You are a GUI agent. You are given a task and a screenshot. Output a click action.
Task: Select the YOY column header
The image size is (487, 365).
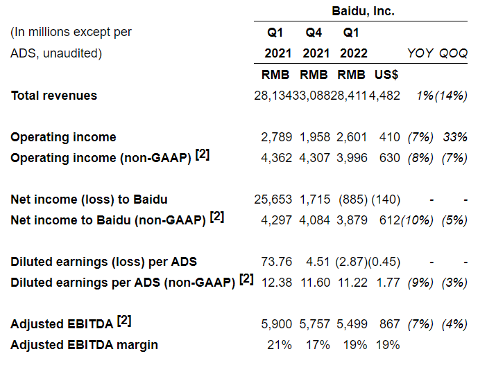(x=420, y=53)
